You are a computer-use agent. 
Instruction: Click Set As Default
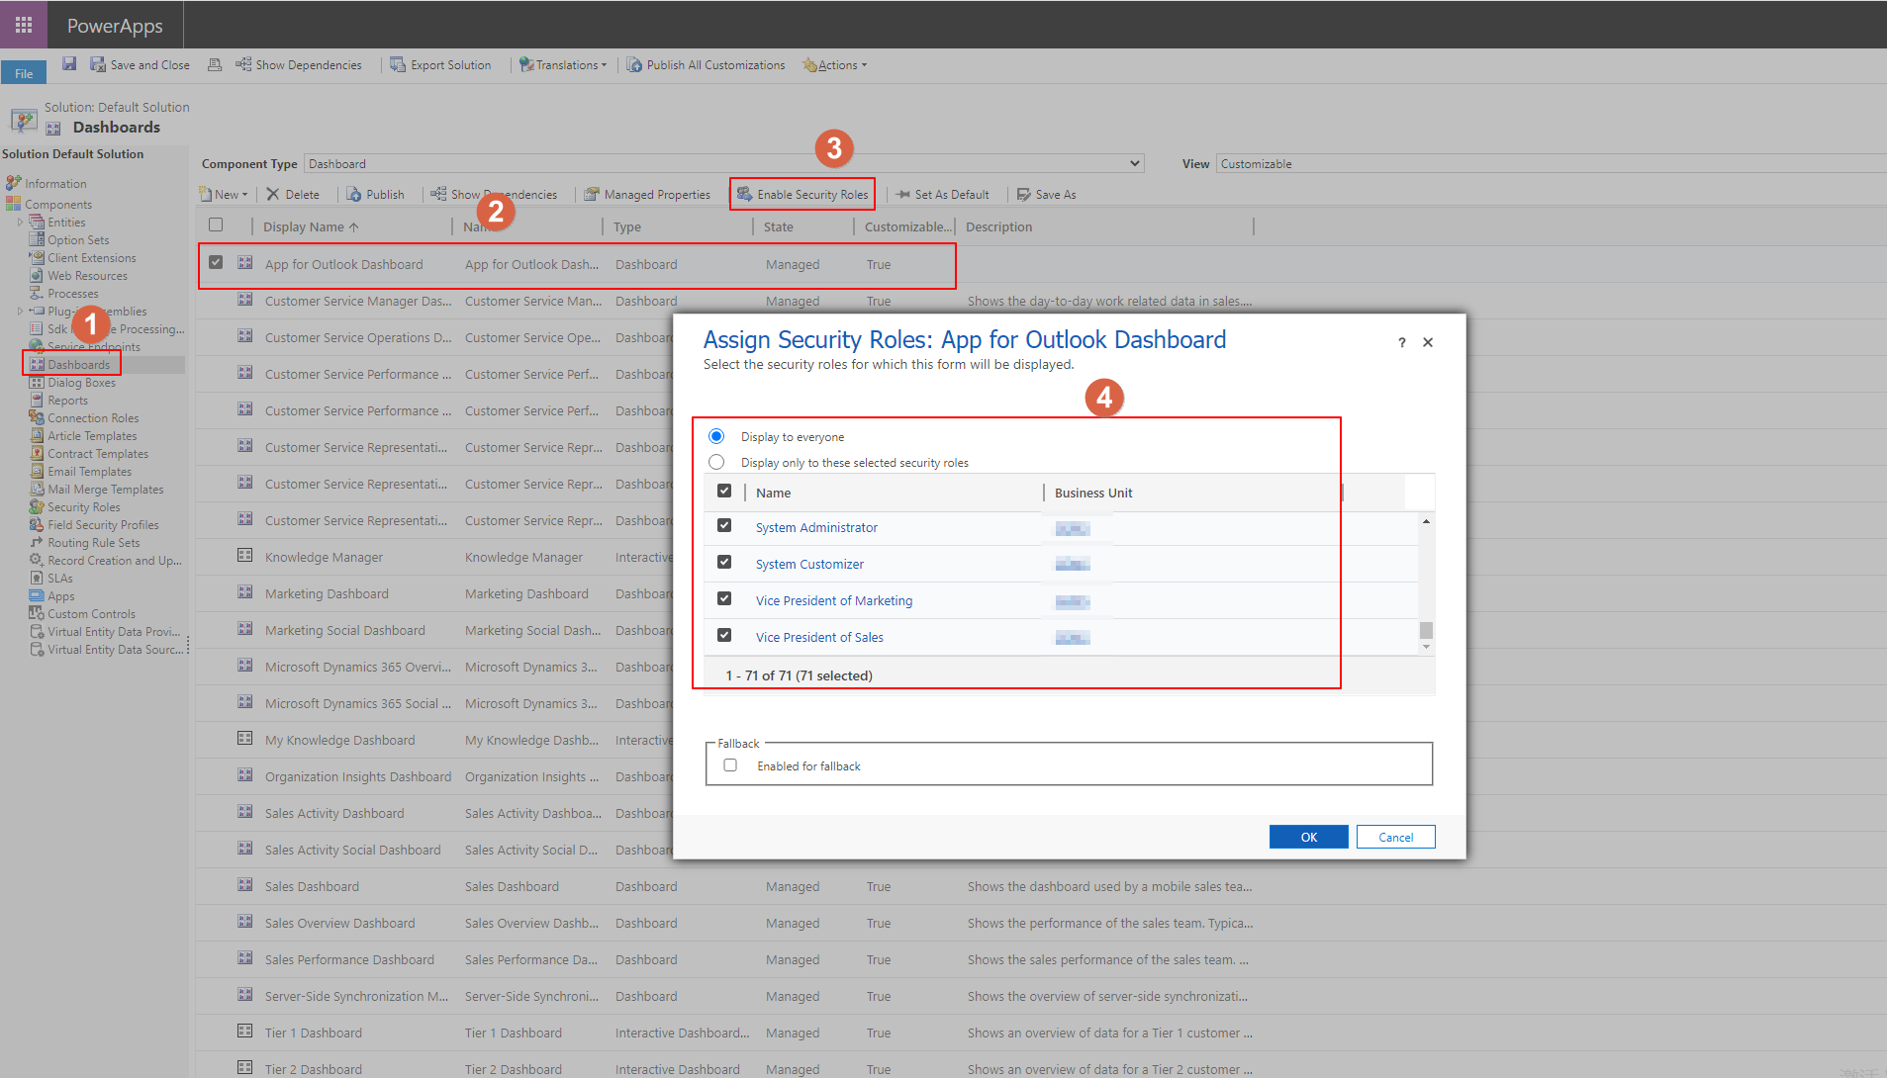[942, 194]
